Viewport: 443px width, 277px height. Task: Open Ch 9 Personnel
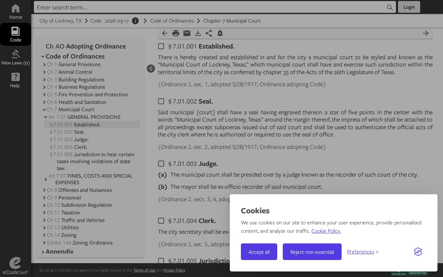64,198
